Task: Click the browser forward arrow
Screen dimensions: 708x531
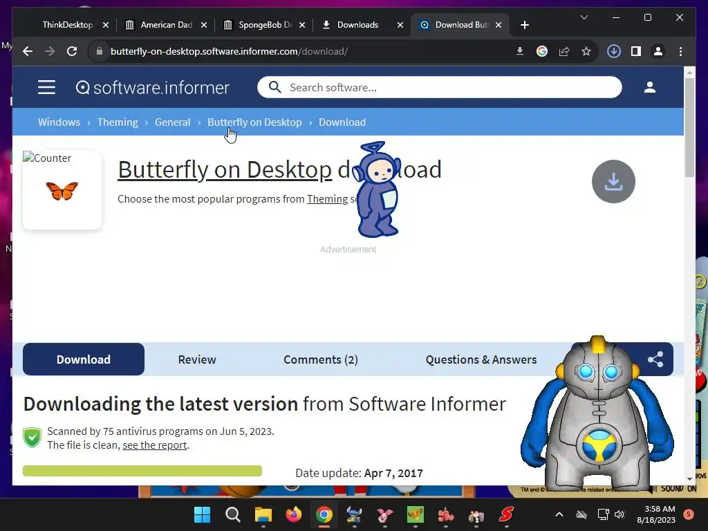Action: [x=50, y=51]
